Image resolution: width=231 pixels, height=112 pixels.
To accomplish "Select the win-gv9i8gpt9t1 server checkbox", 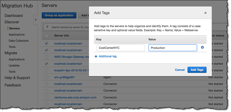I will point(46,77).
